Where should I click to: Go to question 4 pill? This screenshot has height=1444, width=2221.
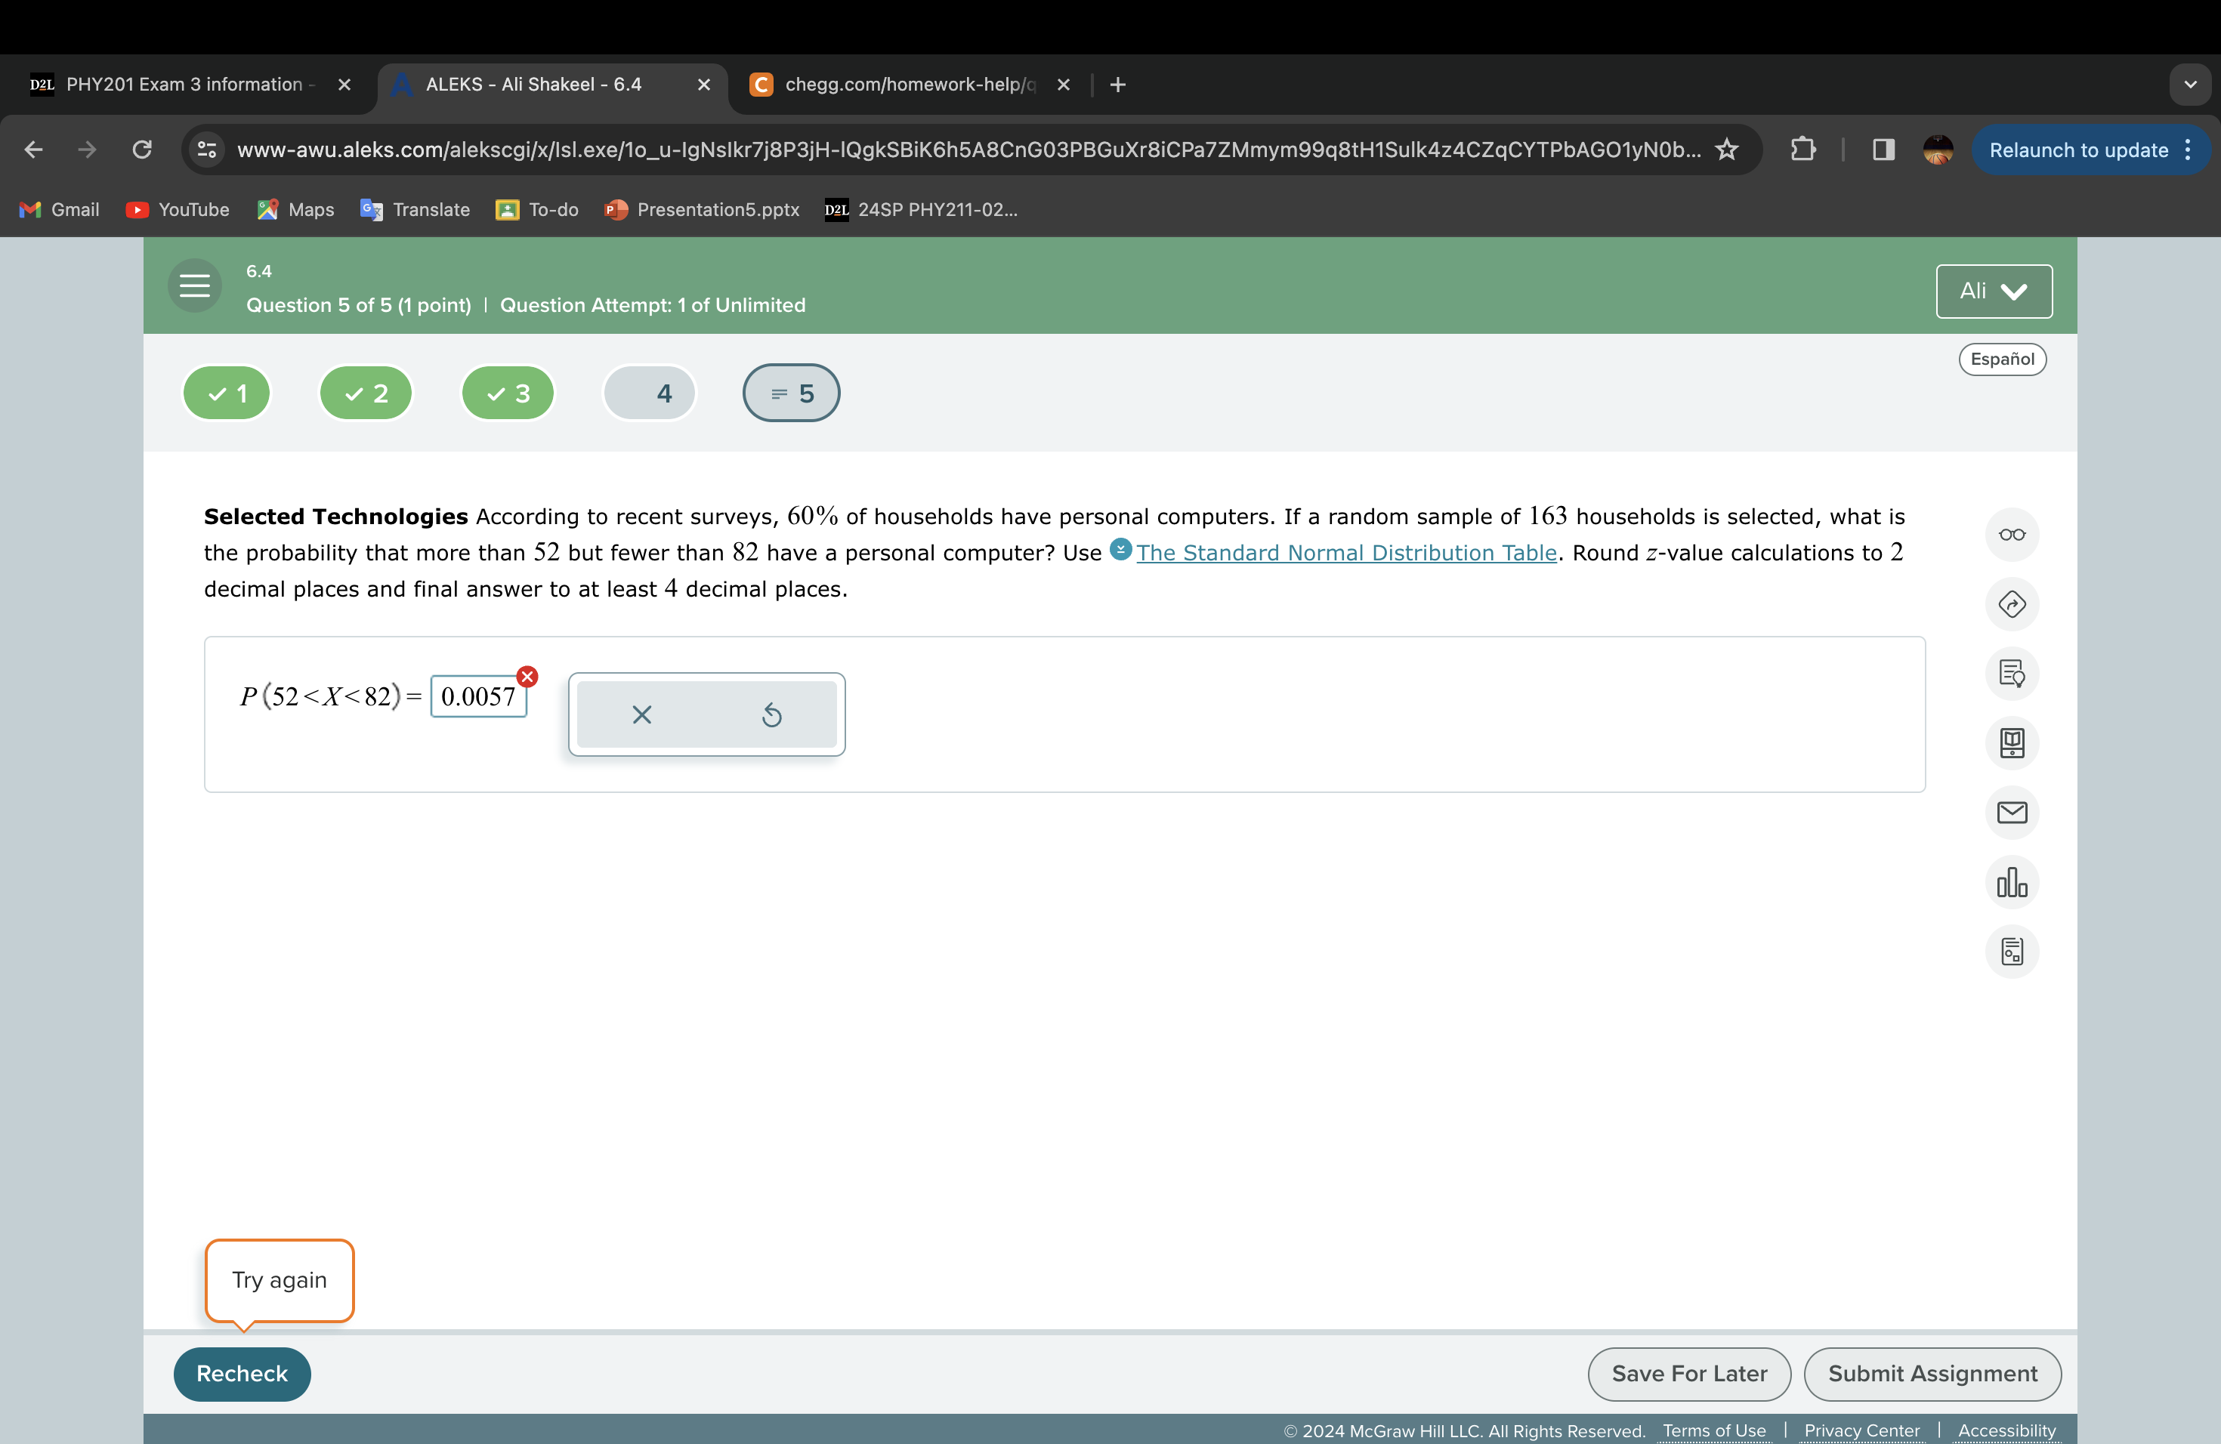(x=650, y=393)
